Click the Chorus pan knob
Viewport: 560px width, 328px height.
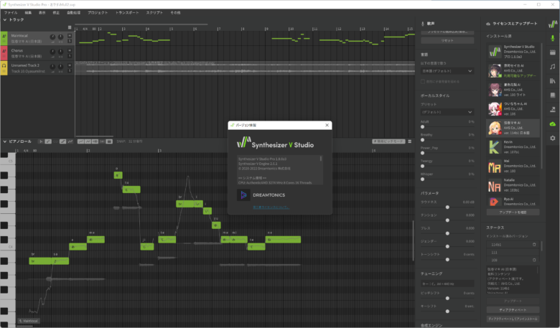pyautogui.click(x=61, y=52)
